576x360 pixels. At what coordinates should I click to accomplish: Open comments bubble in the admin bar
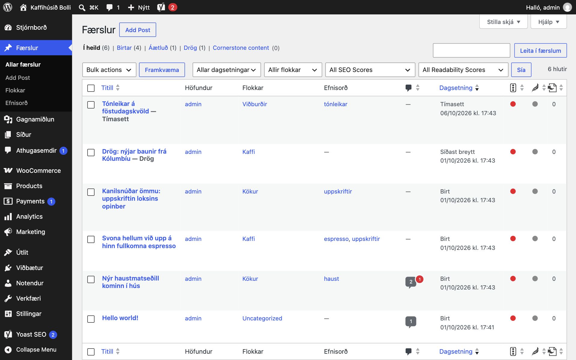(109, 7)
